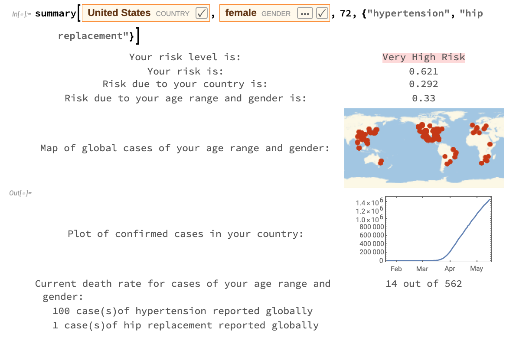Select the 0.292 country risk value

click(423, 84)
